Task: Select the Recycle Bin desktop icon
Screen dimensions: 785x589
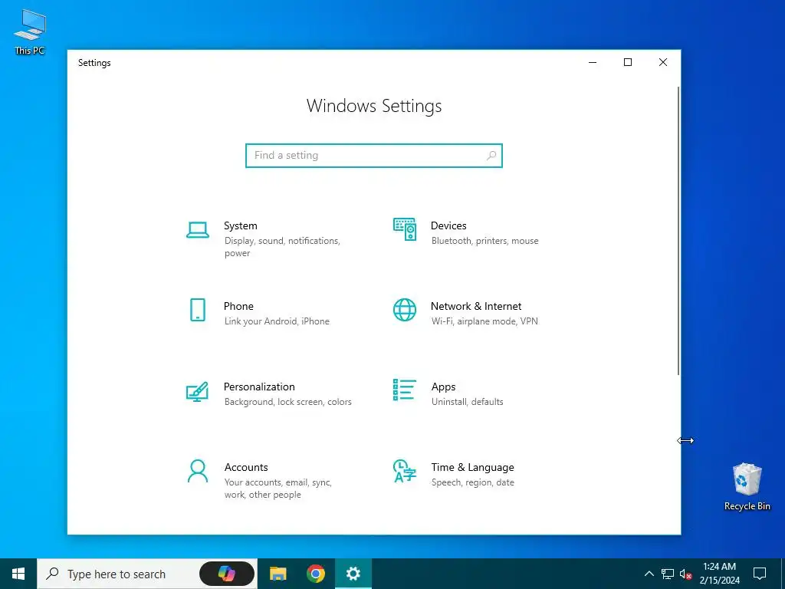Action: [x=747, y=487]
